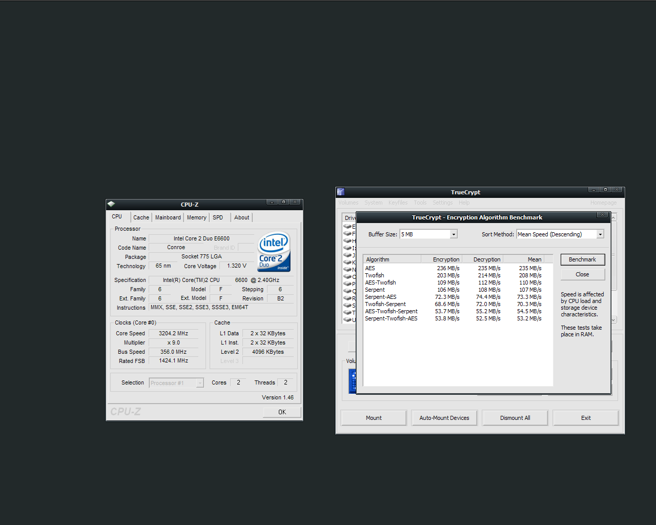Select drive E icon in TrueCrypt list
Viewport: 656px width, 525px height.
(347, 226)
